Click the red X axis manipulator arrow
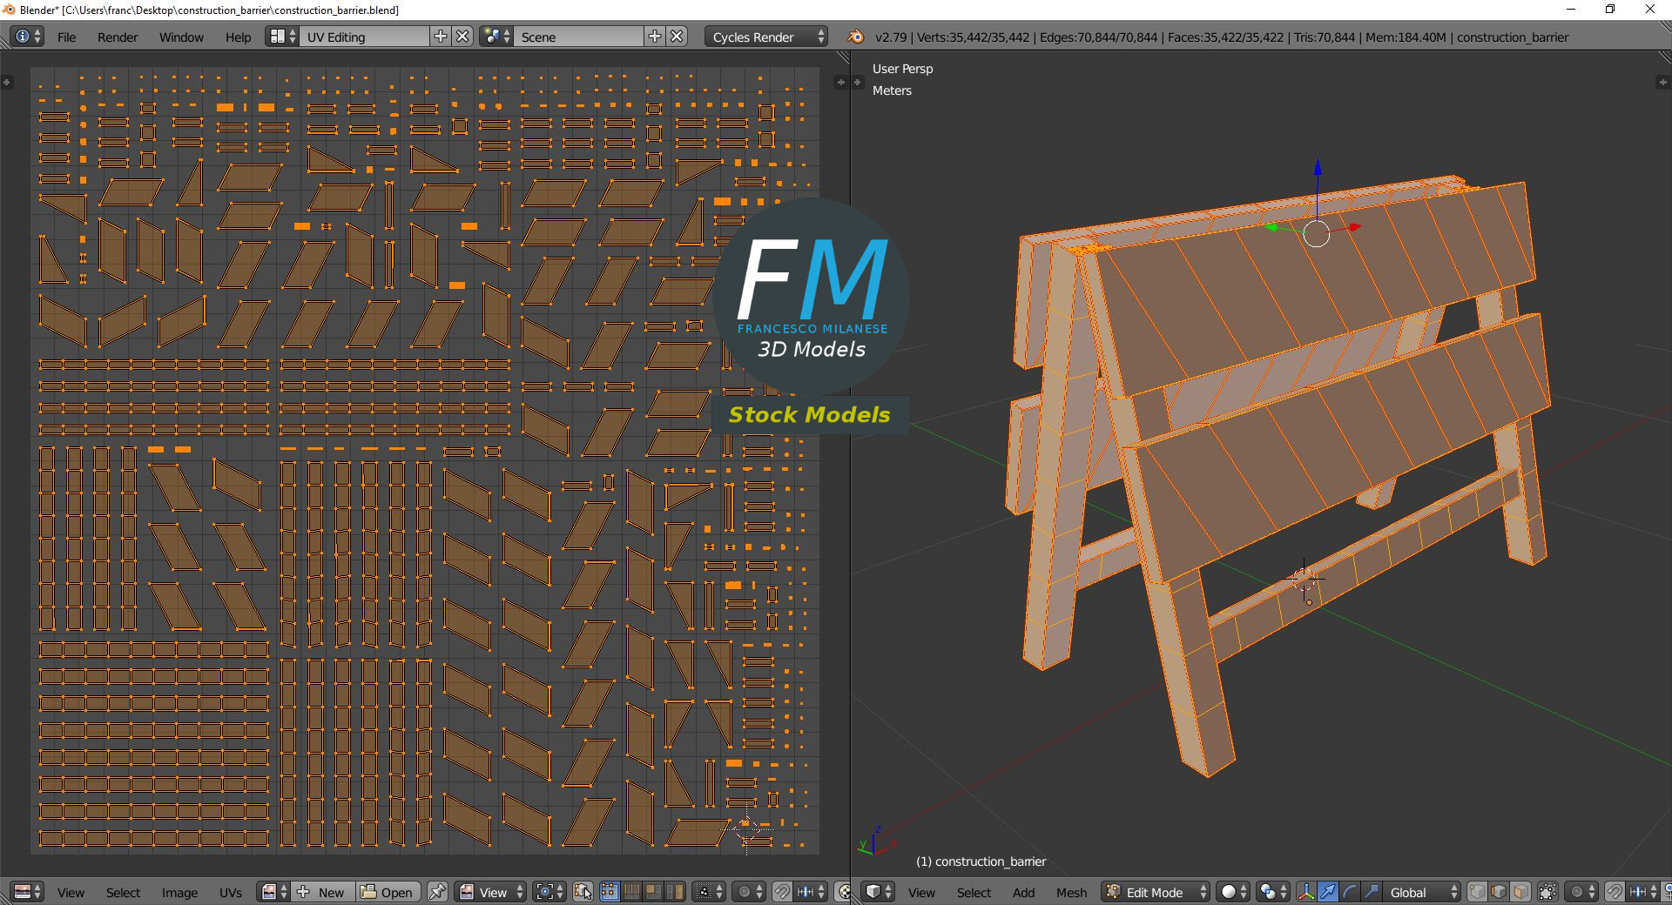1672x905 pixels. pyautogui.click(x=1354, y=227)
